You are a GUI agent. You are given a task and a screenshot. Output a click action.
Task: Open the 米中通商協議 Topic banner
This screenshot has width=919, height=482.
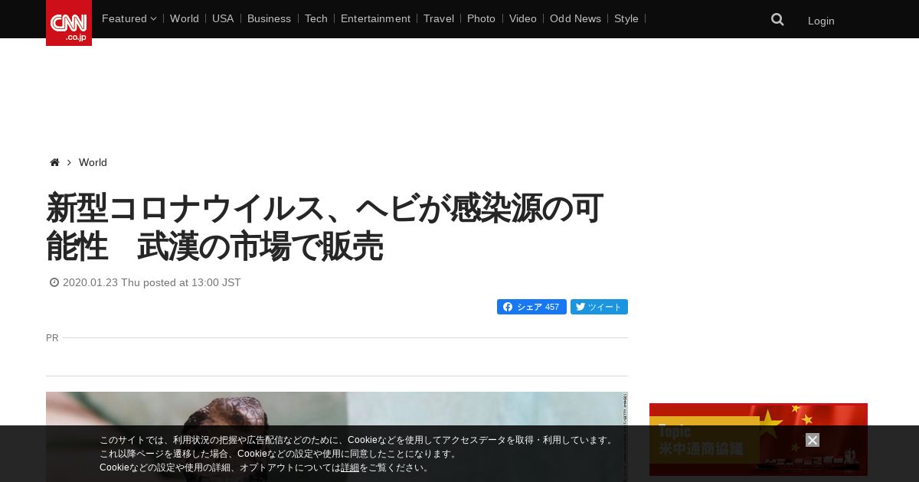(758, 439)
